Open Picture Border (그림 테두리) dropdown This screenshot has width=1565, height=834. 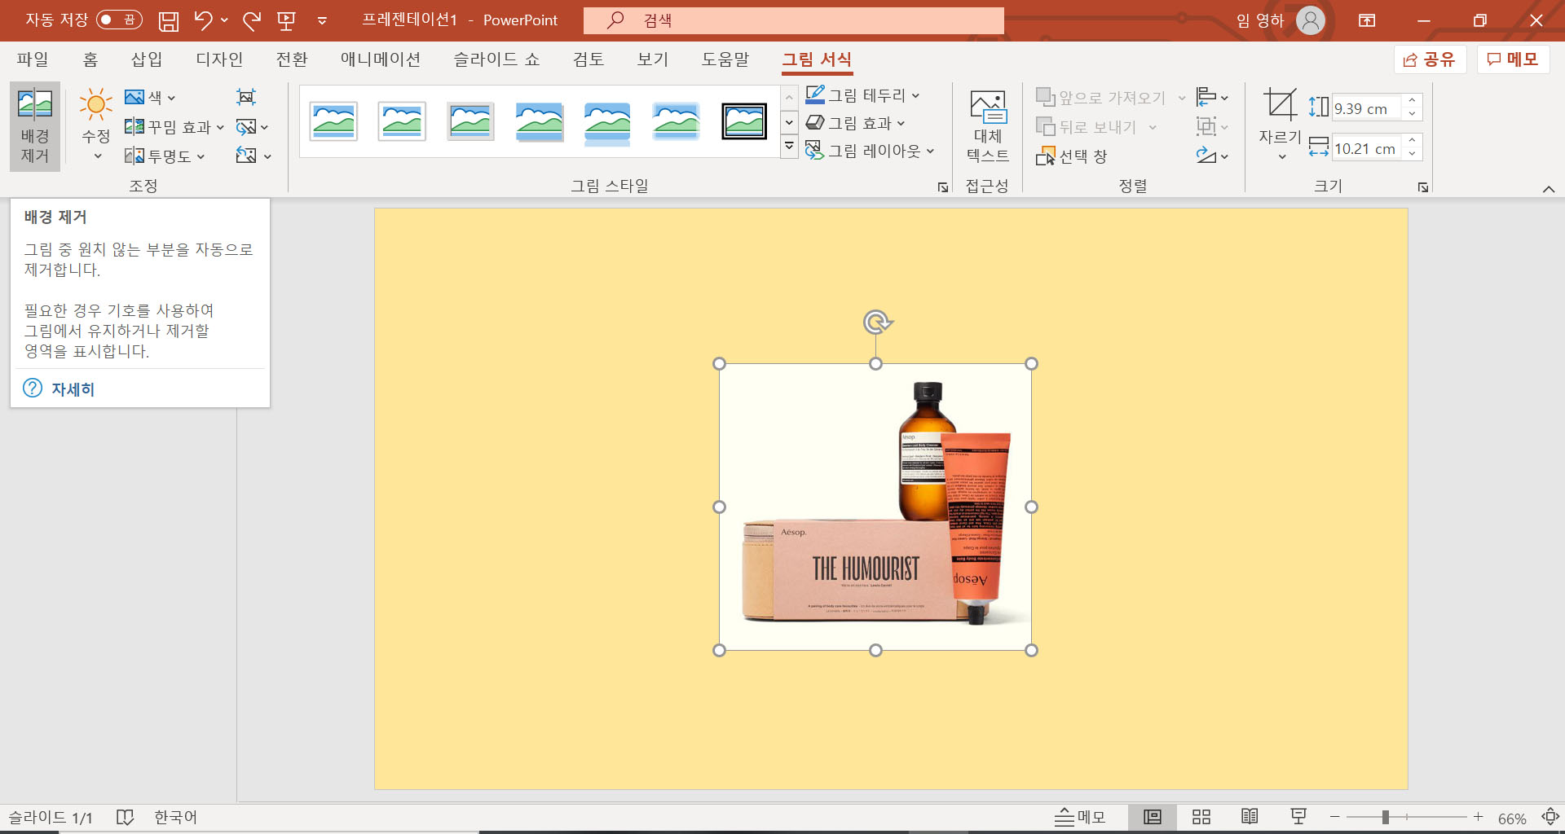(863, 95)
